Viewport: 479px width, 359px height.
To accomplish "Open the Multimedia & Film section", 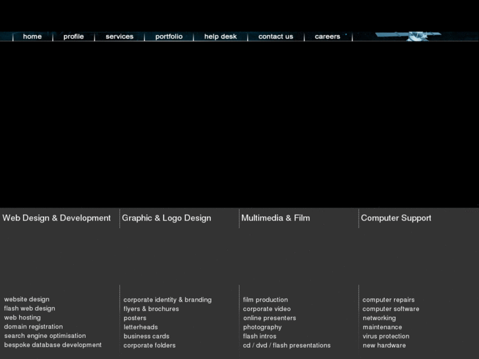I will (275, 218).
